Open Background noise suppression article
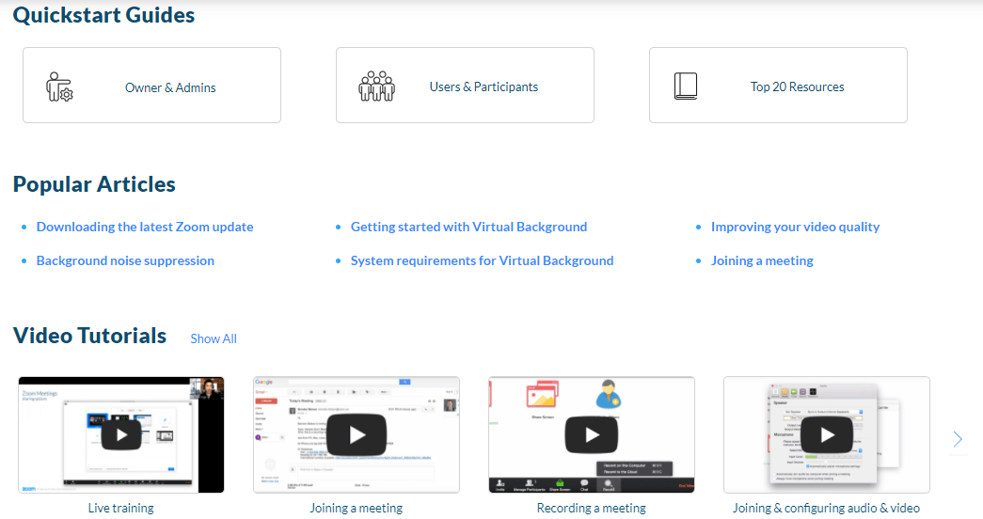983x519 pixels. pos(125,260)
